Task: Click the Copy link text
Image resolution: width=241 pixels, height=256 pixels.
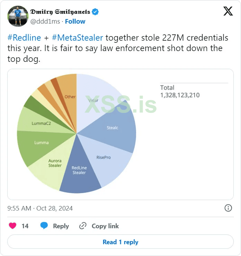Action: click(105, 226)
